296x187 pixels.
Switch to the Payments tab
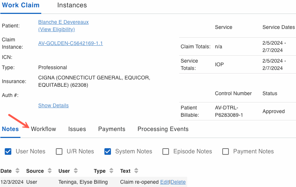click(112, 129)
